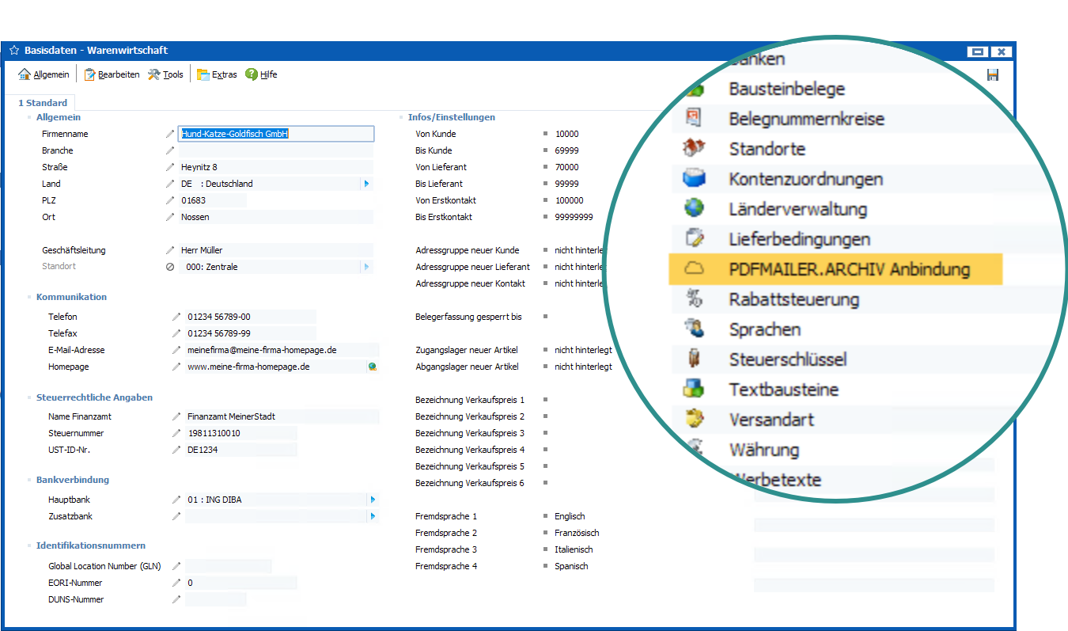Click the edit pencil next to Steuernummer

pos(176,433)
